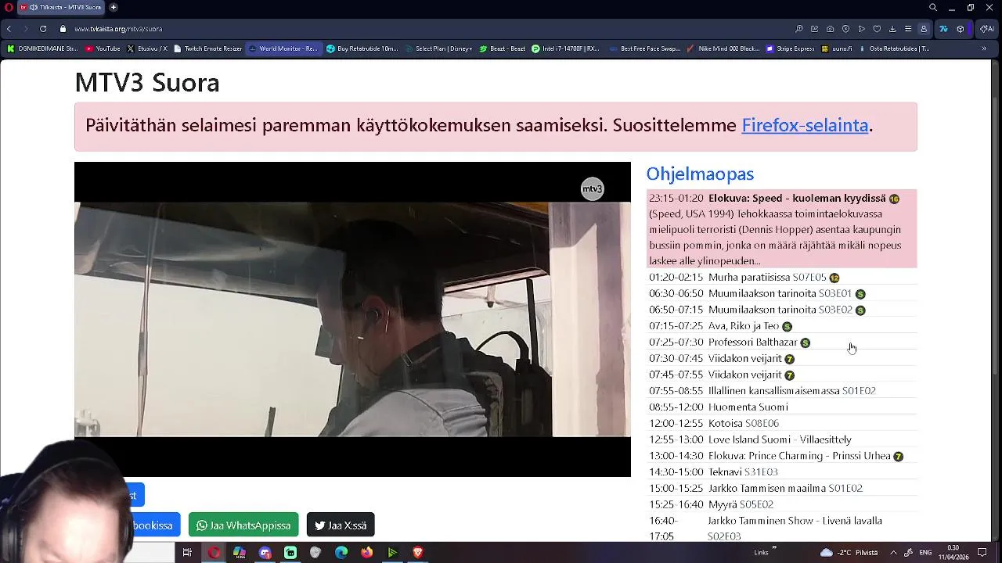Follow the Firefox-selainta link
The width and height of the screenshot is (1002, 563).
[x=805, y=125]
